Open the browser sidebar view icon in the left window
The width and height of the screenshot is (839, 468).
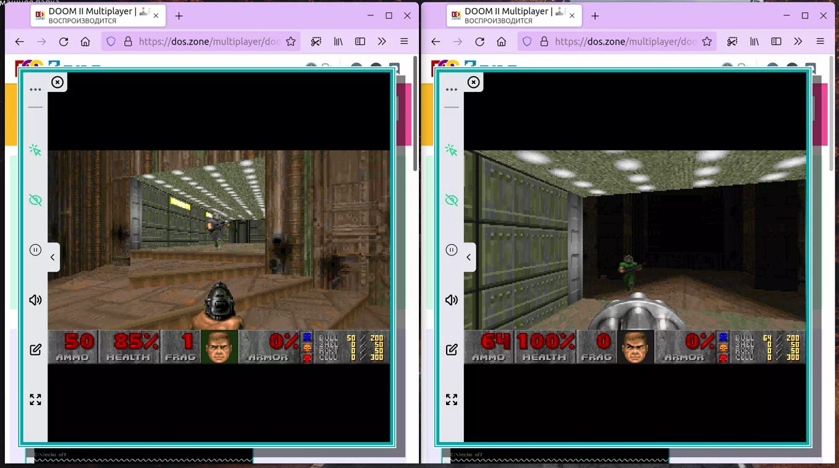tap(360, 41)
